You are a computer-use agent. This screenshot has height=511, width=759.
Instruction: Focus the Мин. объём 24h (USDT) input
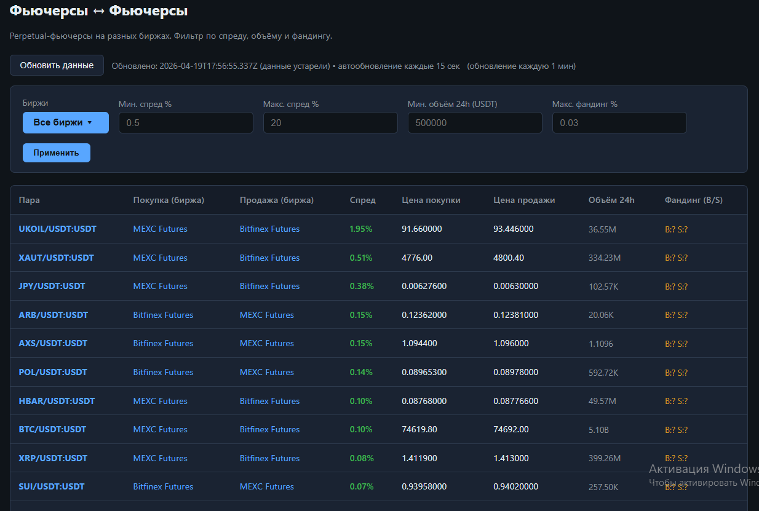coord(475,122)
